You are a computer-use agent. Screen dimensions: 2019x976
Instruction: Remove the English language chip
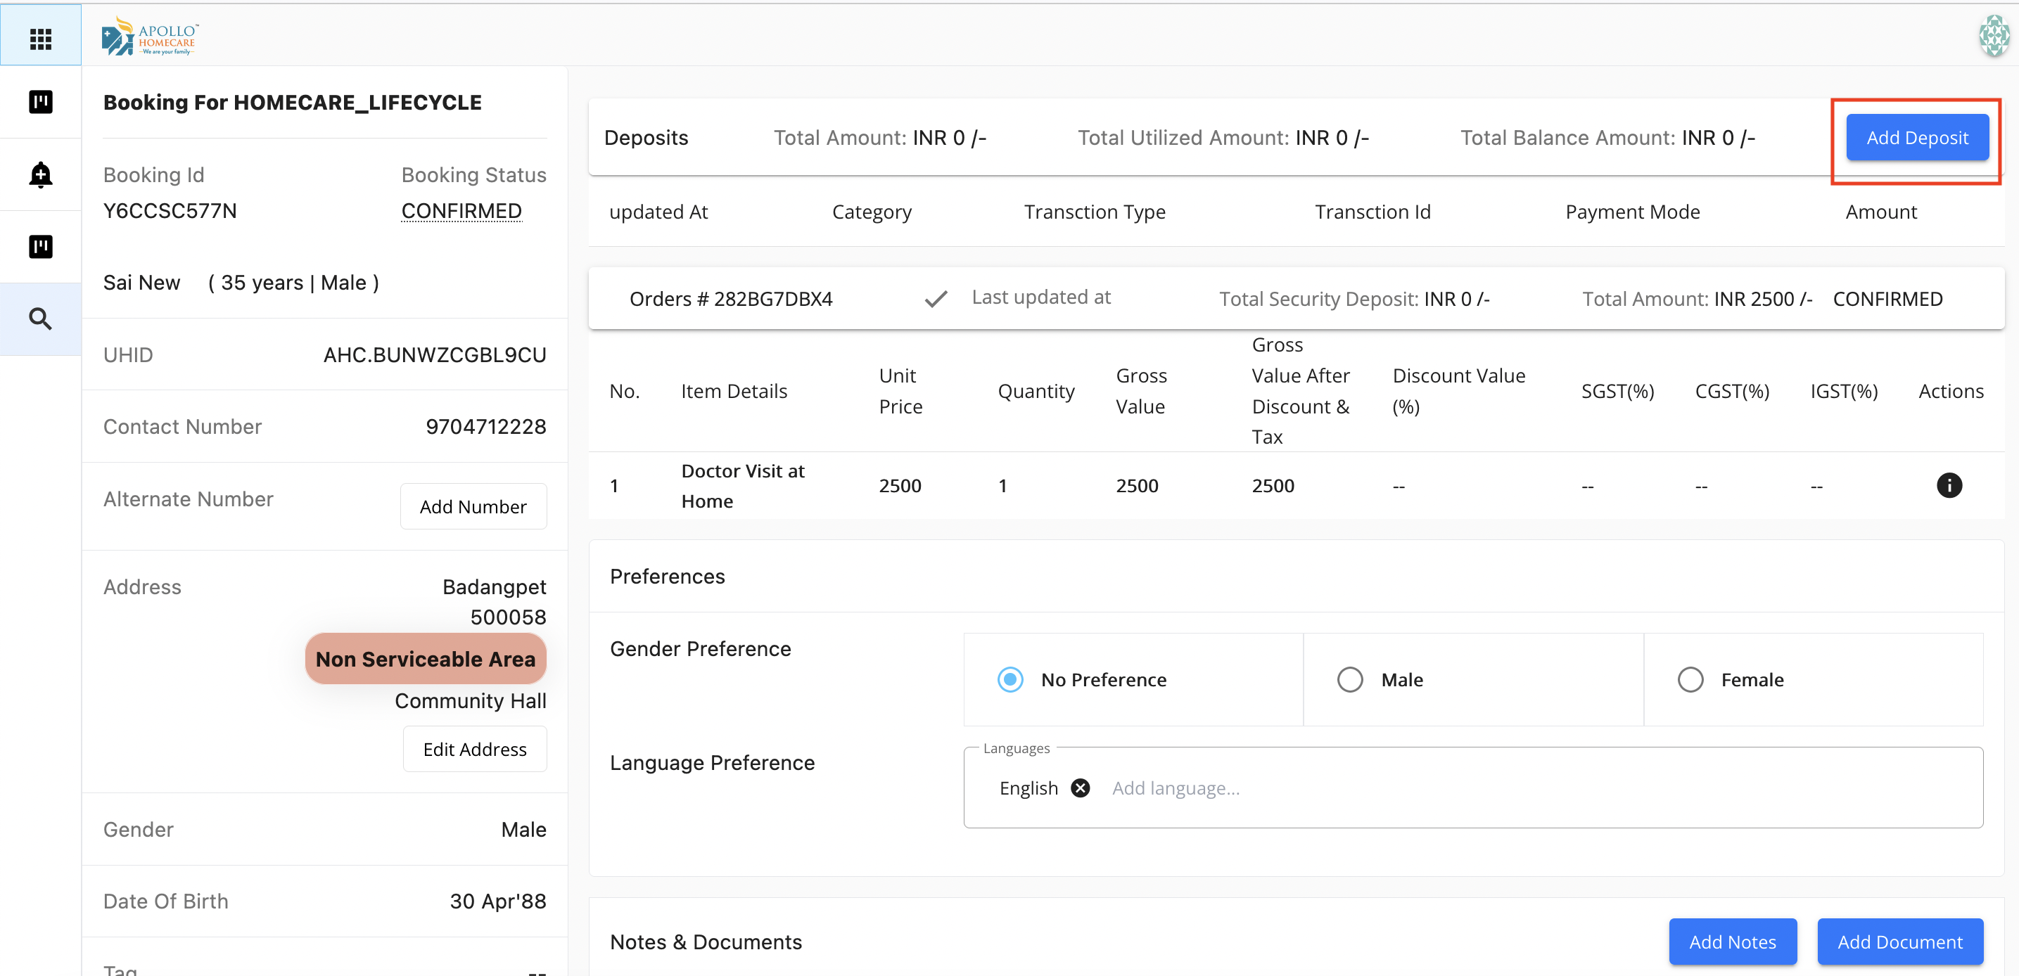pyautogui.click(x=1080, y=788)
